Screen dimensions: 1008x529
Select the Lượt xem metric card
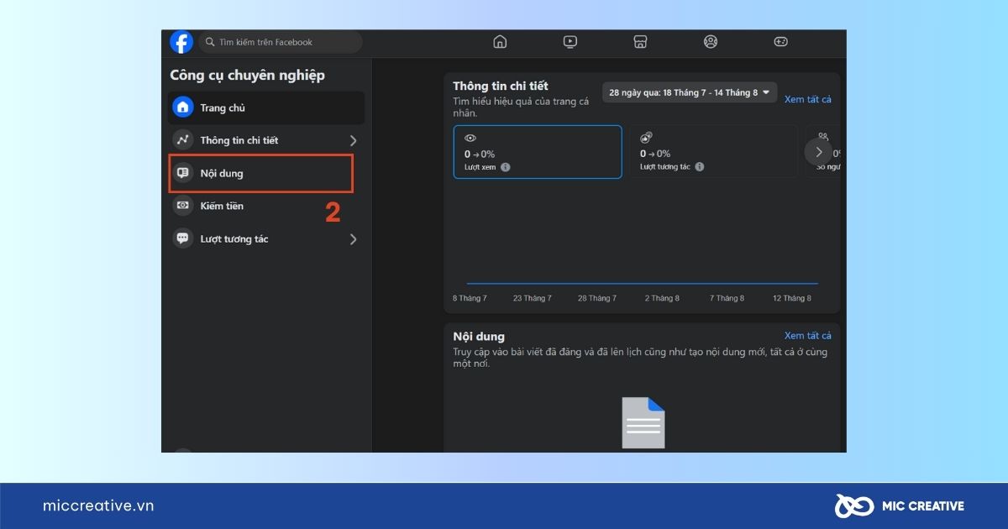point(538,152)
